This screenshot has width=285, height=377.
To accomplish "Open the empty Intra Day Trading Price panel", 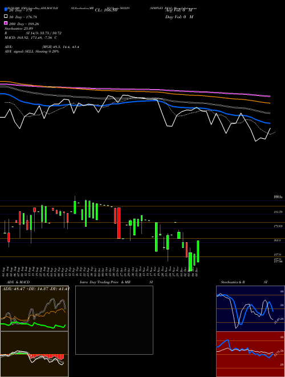I will click(x=114, y=320).
